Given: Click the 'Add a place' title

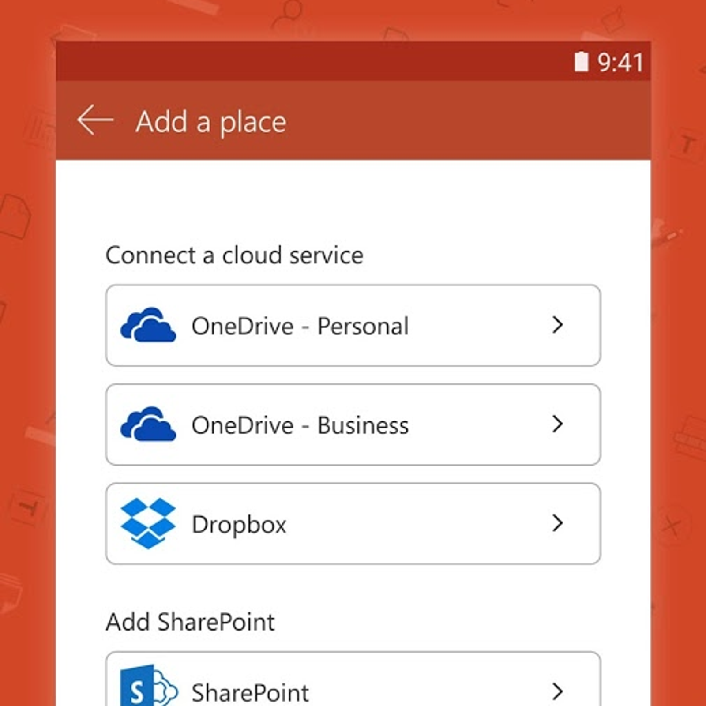Looking at the screenshot, I should (x=211, y=122).
